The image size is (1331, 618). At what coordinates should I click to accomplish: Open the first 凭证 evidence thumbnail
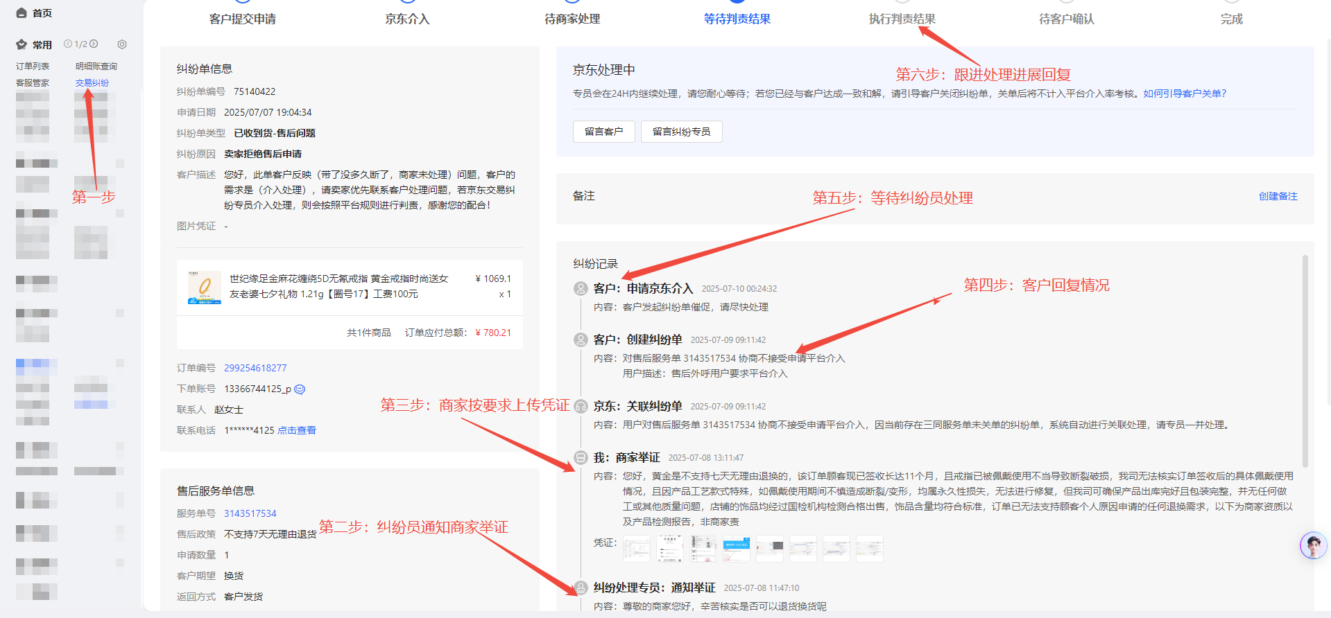click(x=636, y=549)
